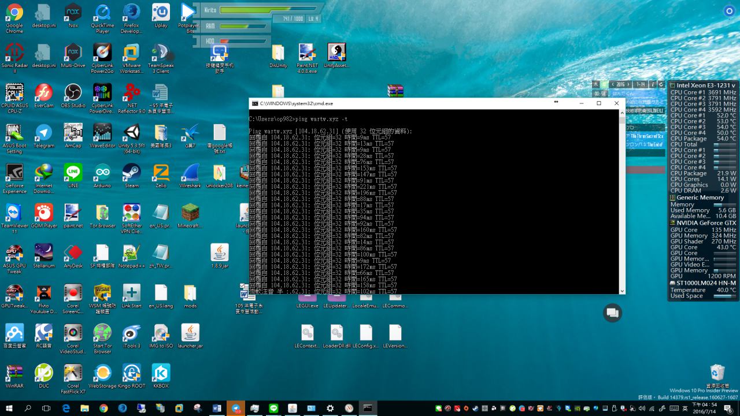Open the Wireshark desktop shortcut

[190, 173]
